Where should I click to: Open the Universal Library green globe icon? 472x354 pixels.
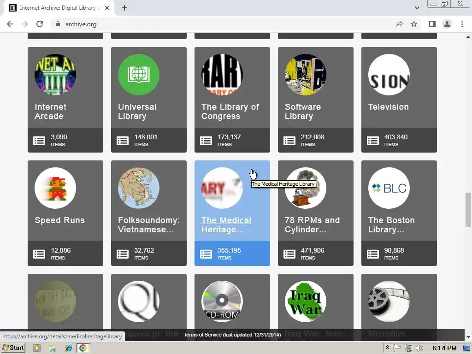tap(139, 75)
